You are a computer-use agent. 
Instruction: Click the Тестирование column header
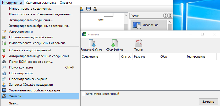[201, 57]
